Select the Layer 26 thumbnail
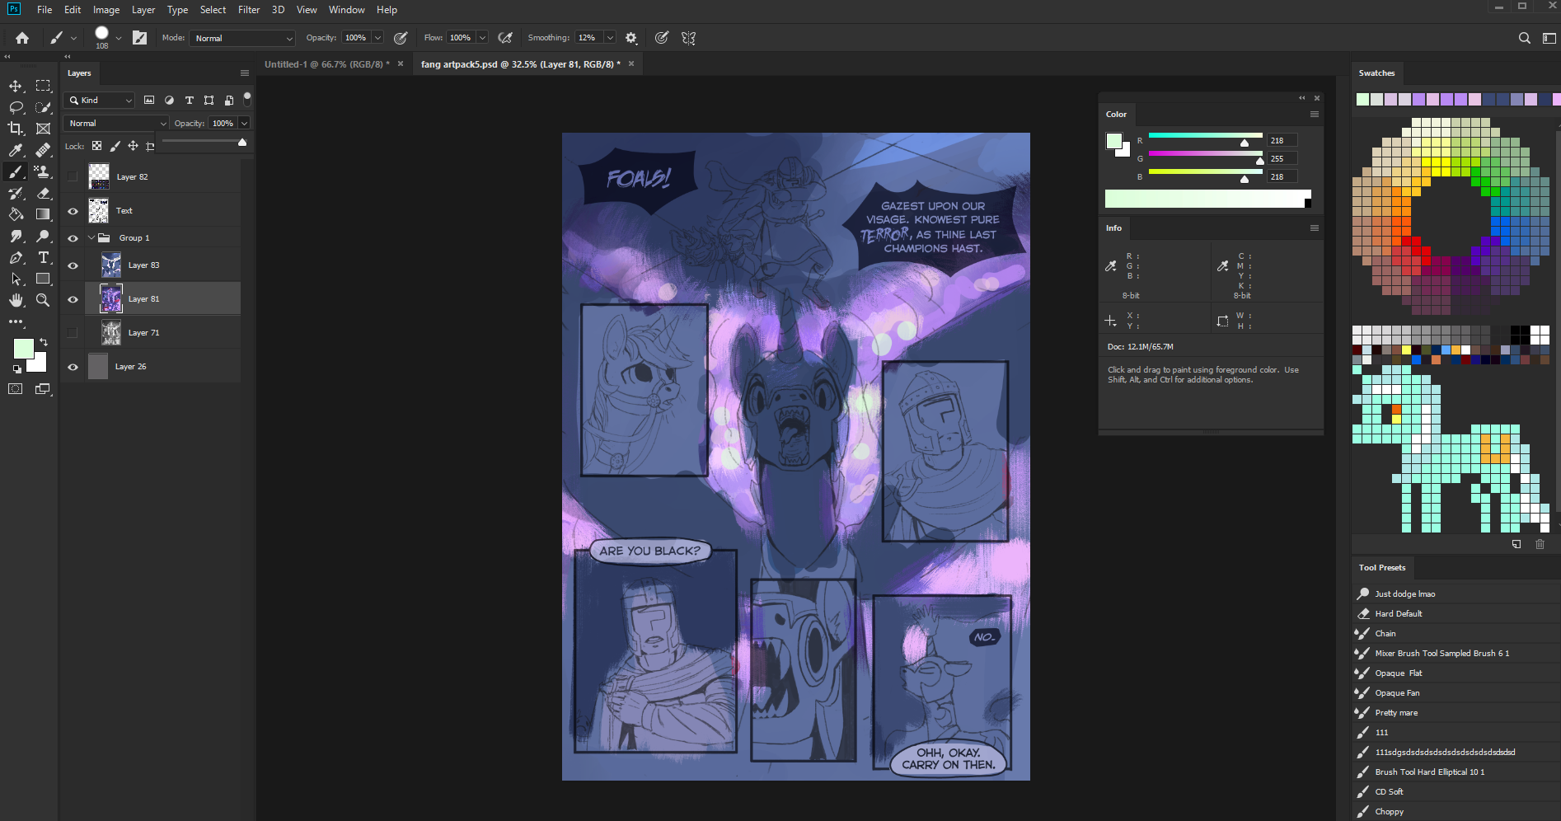Screen dimensions: 1561x821 [98, 367]
